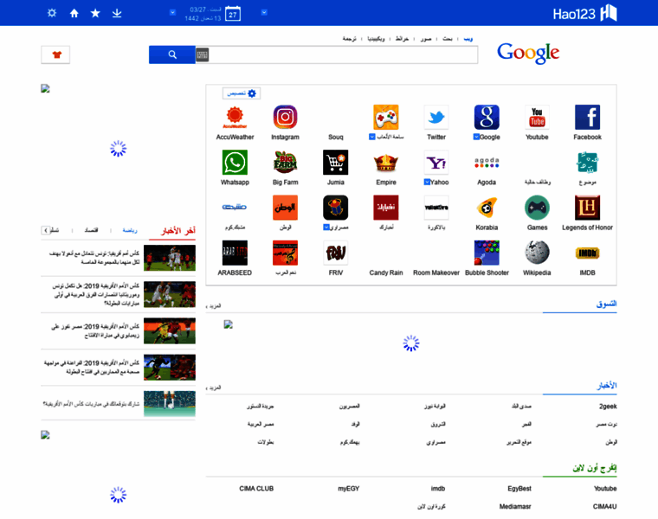Toggle the on-screen keyboard icon
Screen dimensions: 658x519
click(203, 54)
